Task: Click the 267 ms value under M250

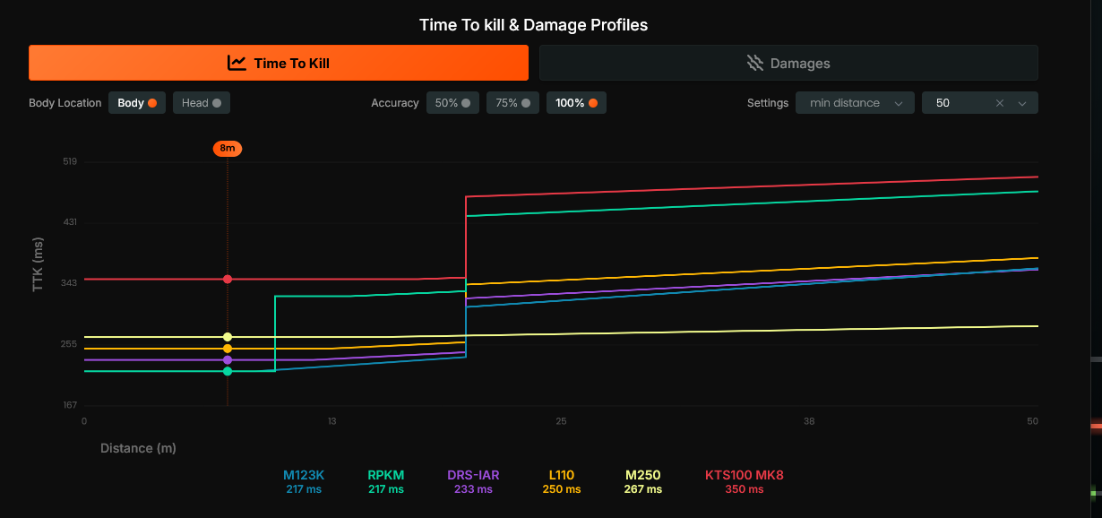Action: [643, 489]
